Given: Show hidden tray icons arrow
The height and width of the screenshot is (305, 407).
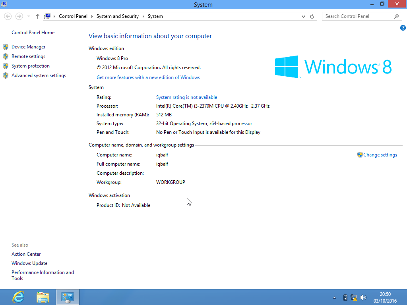Looking at the screenshot, I should (335, 297).
